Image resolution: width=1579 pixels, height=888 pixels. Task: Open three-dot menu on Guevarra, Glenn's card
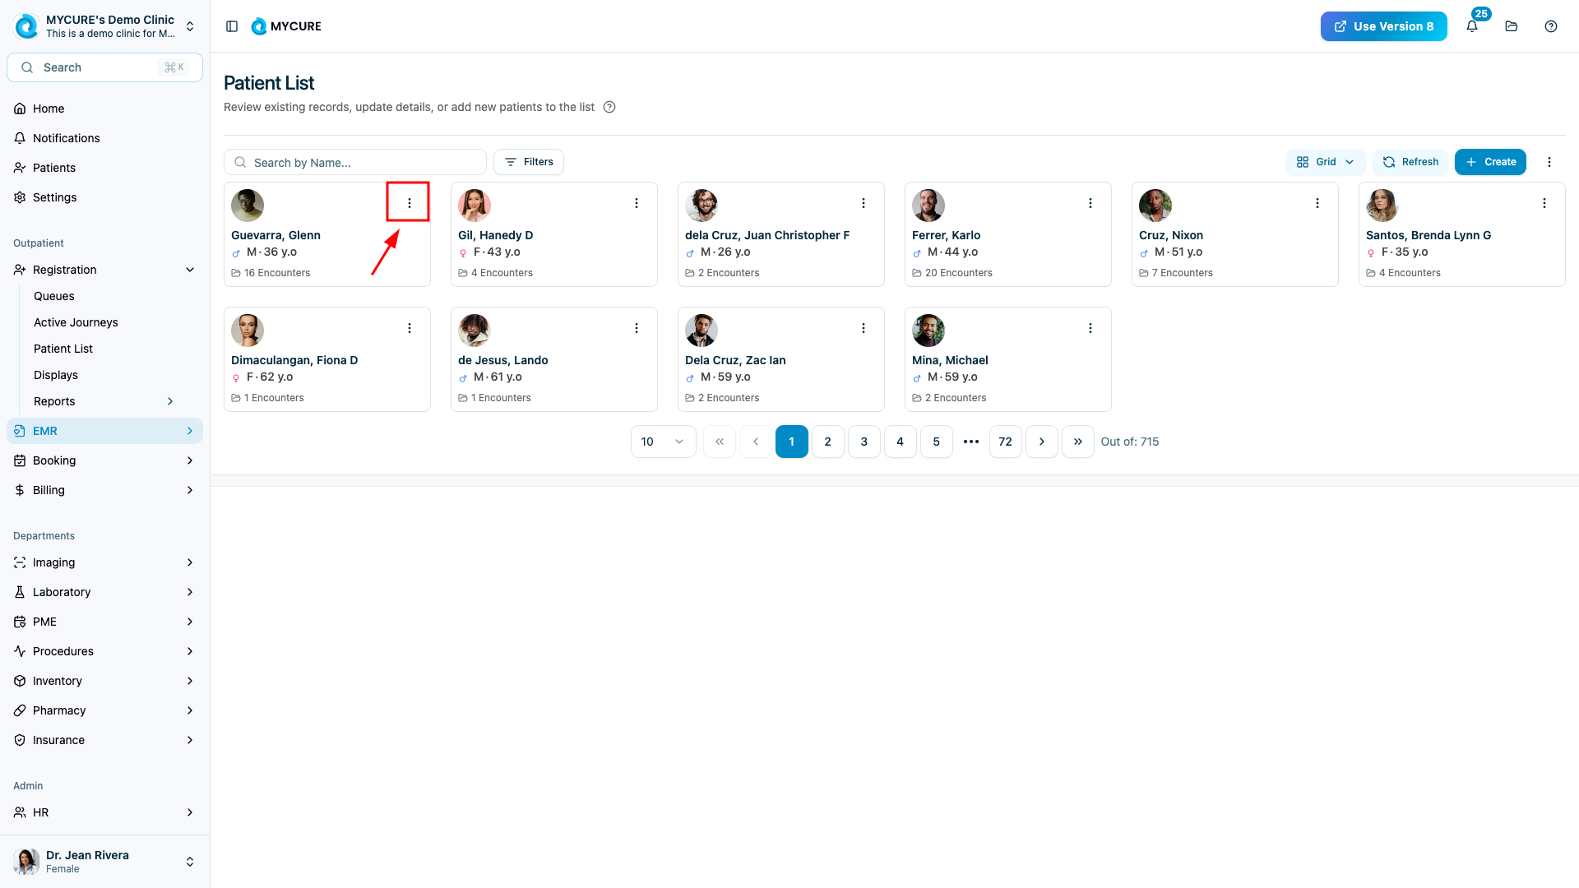(x=409, y=203)
